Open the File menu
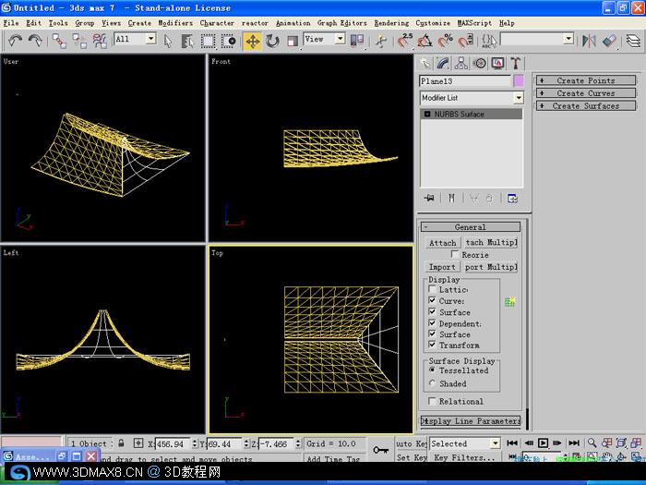 [11, 23]
